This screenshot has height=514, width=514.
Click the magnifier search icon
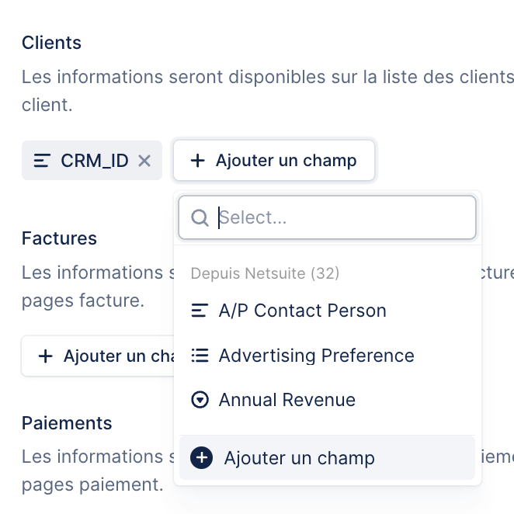click(200, 217)
